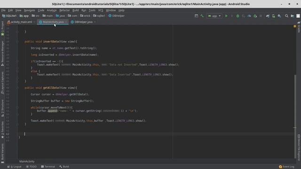Open the Refactor menu
This screenshot has width=301, height=169.
[64, 10]
